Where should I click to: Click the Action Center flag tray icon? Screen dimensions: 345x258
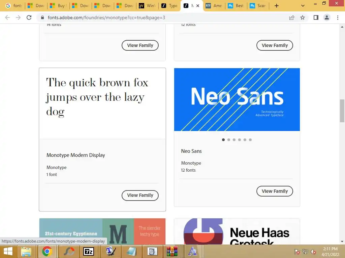tap(297, 252)
